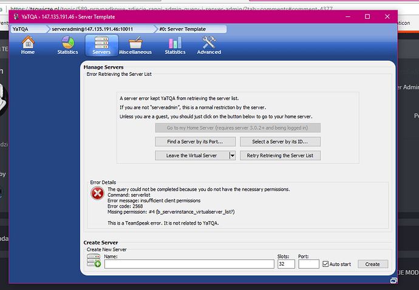This screenshot has width=419, height=290.
Task: Expand the Leave the Virtual Server arrow
Action: coord(232,155)
